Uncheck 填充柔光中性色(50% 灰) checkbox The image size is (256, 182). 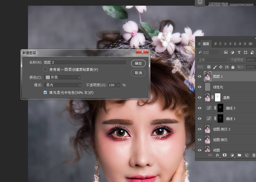(45, 92)
